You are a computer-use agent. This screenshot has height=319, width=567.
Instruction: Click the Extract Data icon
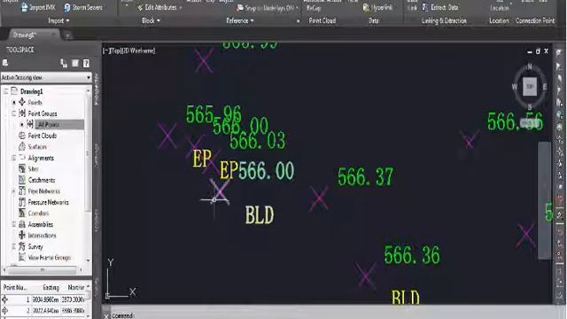pos(425,7)
